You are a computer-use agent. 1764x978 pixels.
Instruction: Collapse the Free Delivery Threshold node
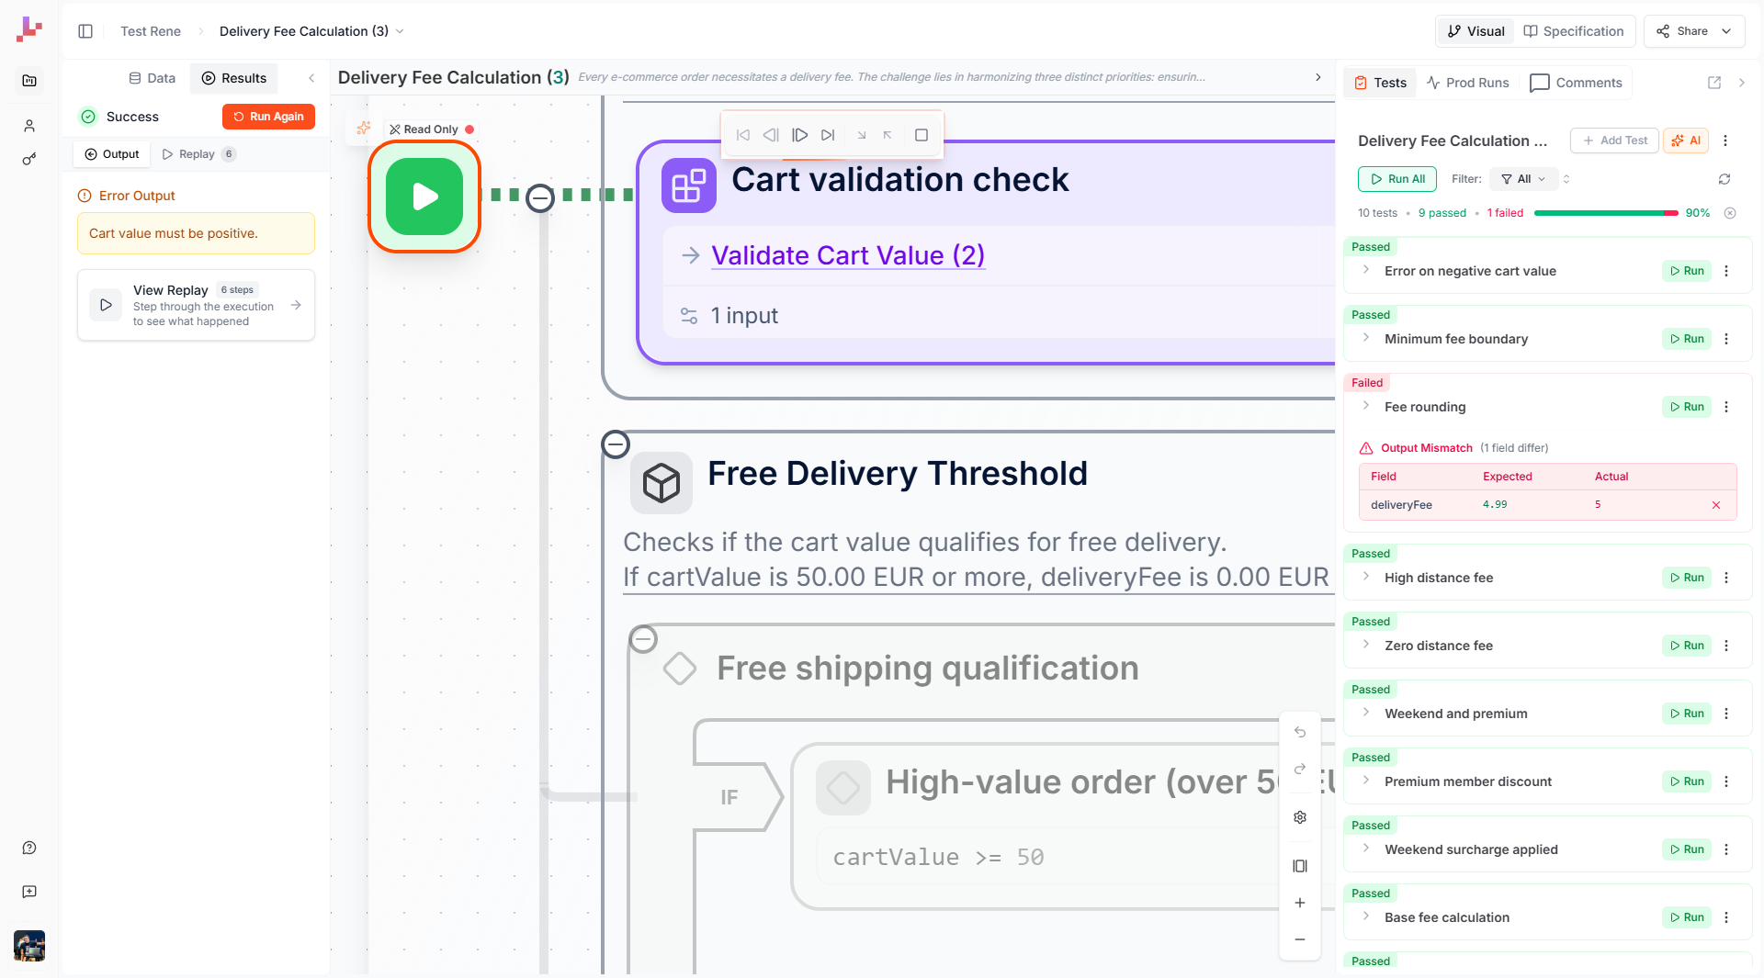click(x=616, y=444)
